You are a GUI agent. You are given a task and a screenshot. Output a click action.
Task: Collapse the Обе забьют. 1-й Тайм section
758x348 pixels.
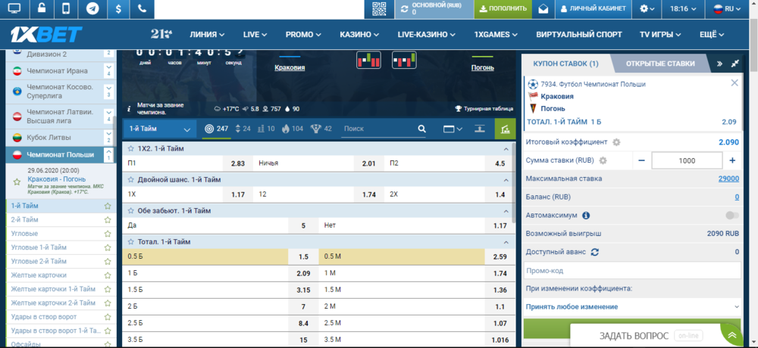(506, 211)
